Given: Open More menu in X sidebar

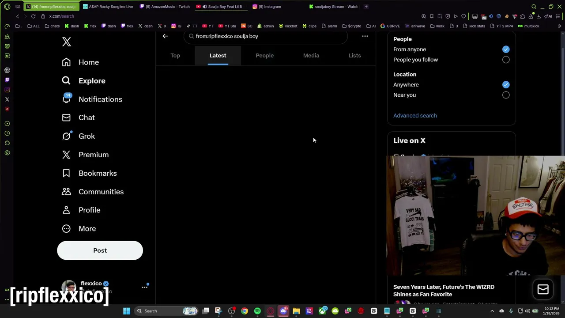Looking at the screenshot, I should click(79, 229).
